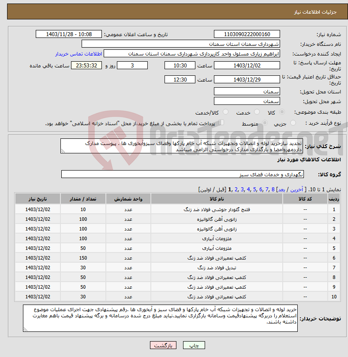Image resolution: width=348 pixels, height=357 pixels.
Task: Go to page 2 of items
Action: [236, 190]
